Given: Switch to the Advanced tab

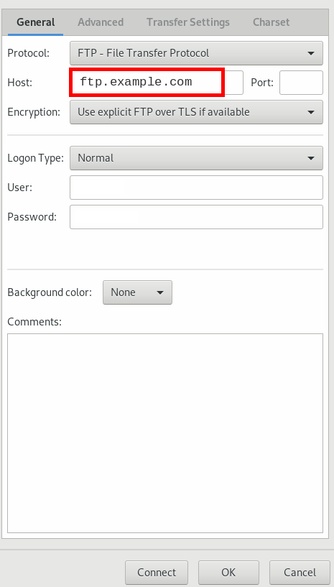Looking at the screenshot, I should click(x=101, y=22).
